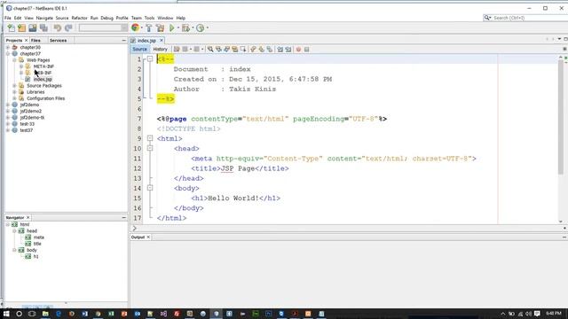The image size is (568, 319).
Task: Toggle Bookmark icon in editor toolbar
Action: click(x=270, y=50)
